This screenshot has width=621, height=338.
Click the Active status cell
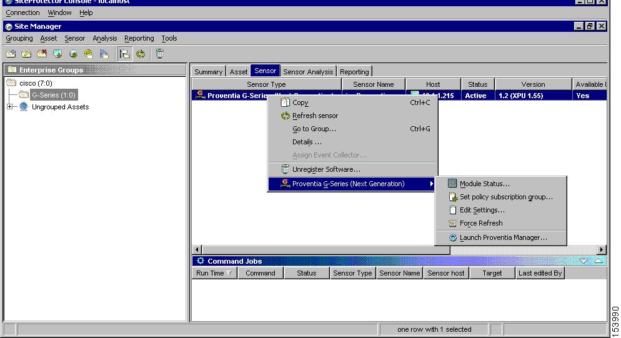(478, 96)
